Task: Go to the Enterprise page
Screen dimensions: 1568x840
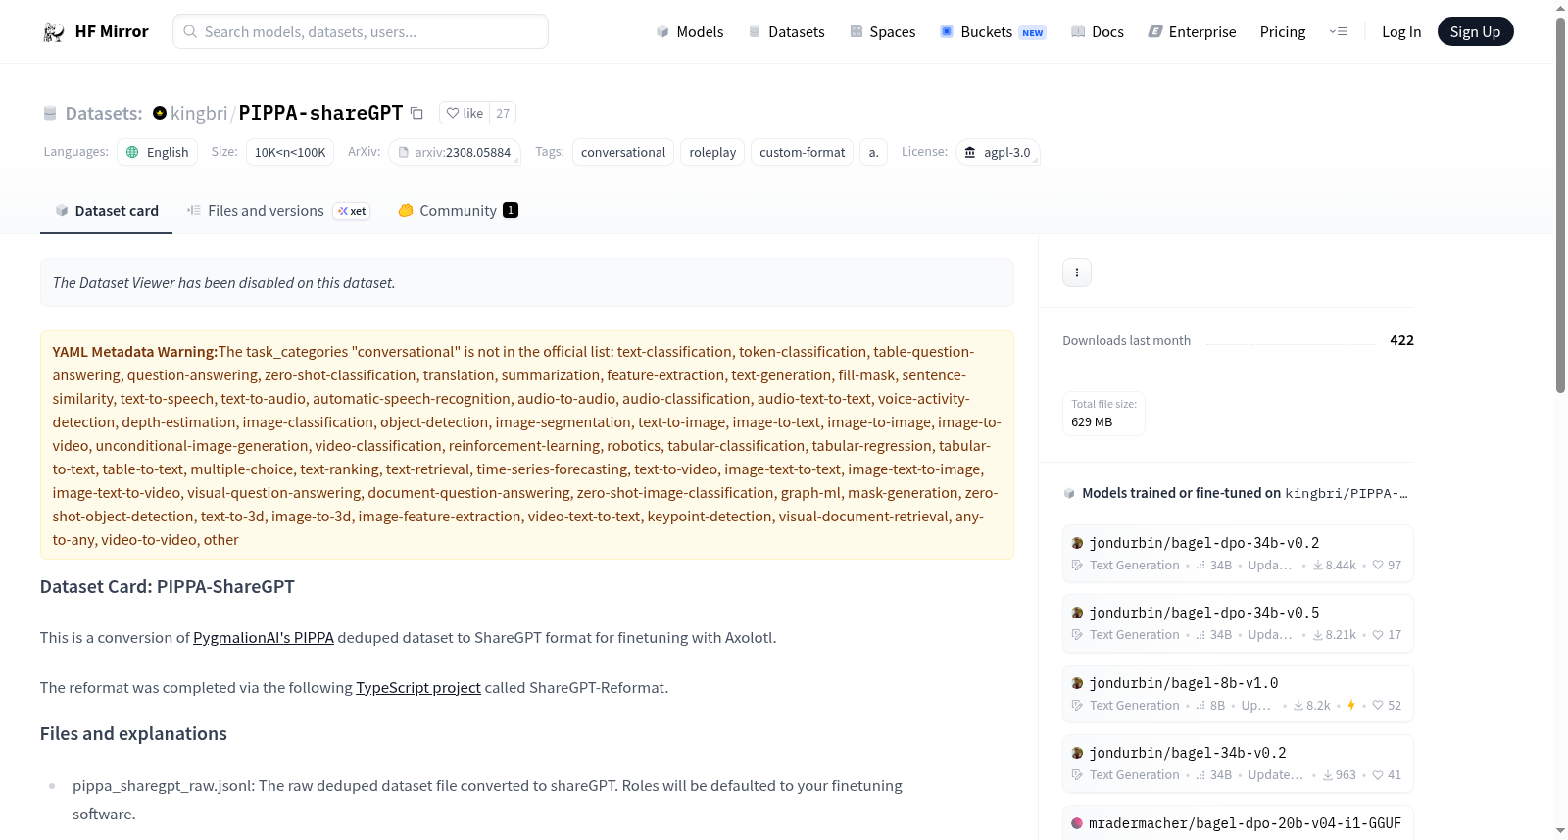Action: (1192, 31)
